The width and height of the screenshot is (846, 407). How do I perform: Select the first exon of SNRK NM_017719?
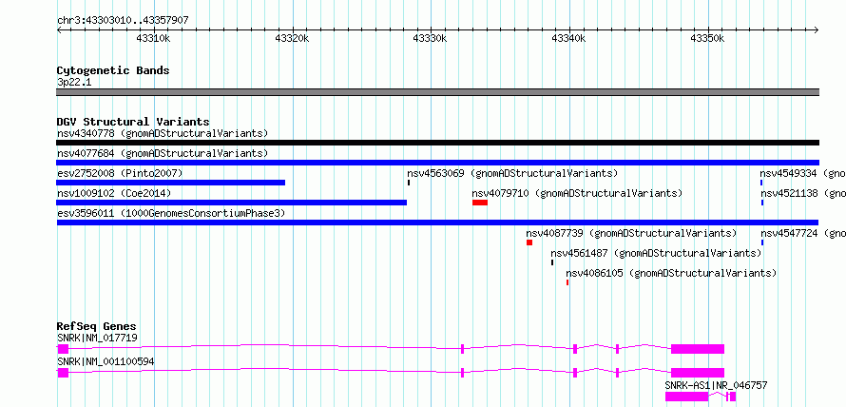point(63,349)
